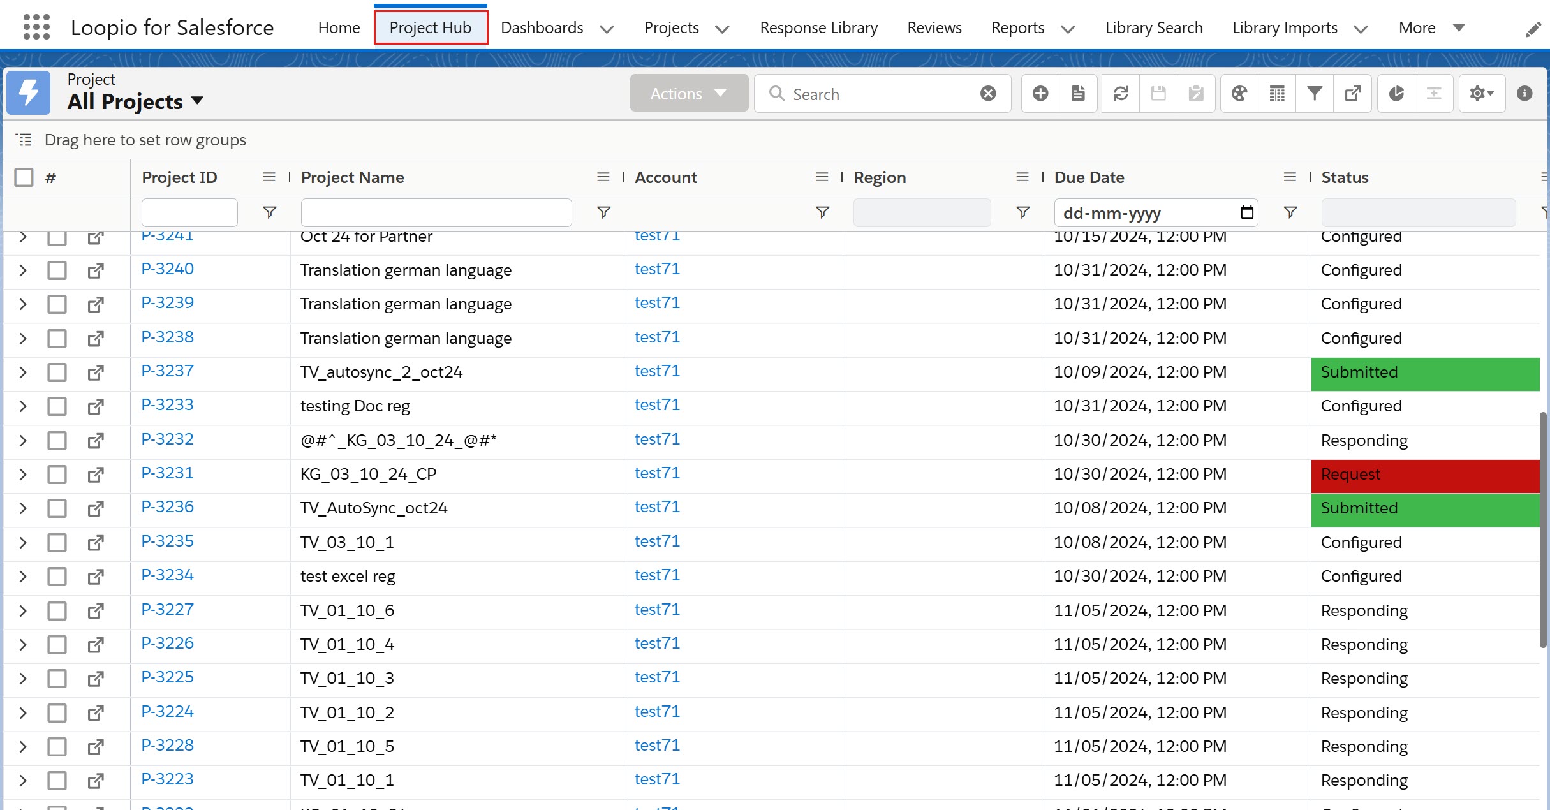Open the All Projects list view dropdown
Screen dimensions: 1550x810
click(x=197, y=101)
